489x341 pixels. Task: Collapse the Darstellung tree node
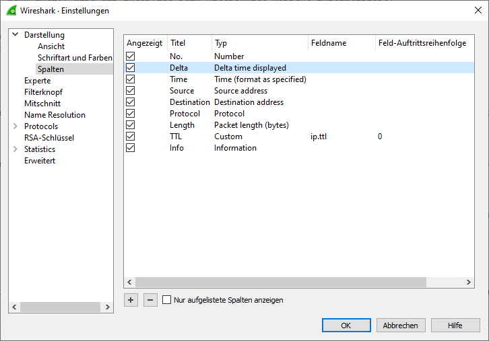pyautogui.click(x=15, y=34)
